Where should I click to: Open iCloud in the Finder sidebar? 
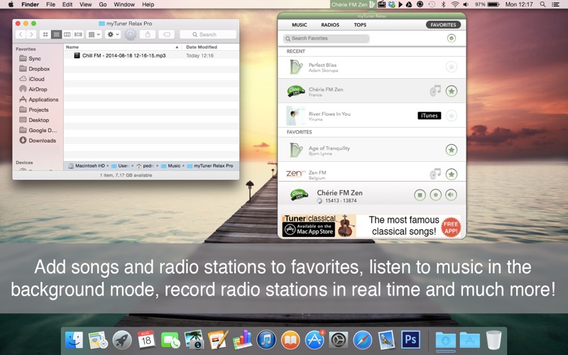coord(32,79)
